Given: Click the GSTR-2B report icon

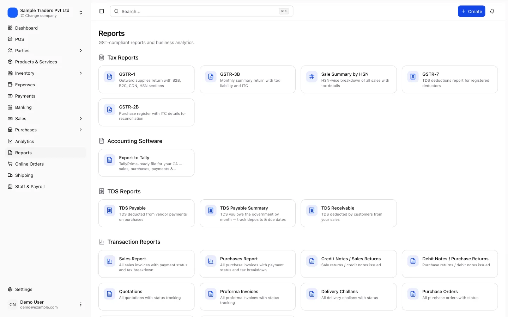Looking at the screenshot, I should (x=110, y=110).
